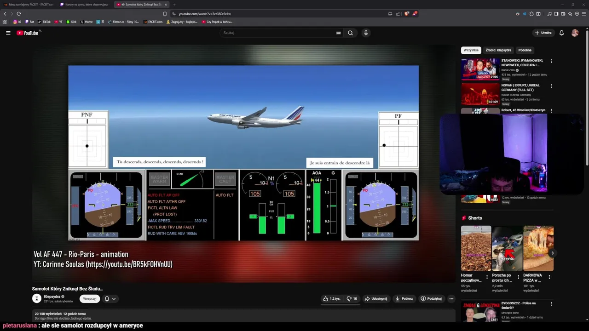Open the Brave Shields lion icon
The height and width of the screenshot is (331, 589).
point(406,14)
